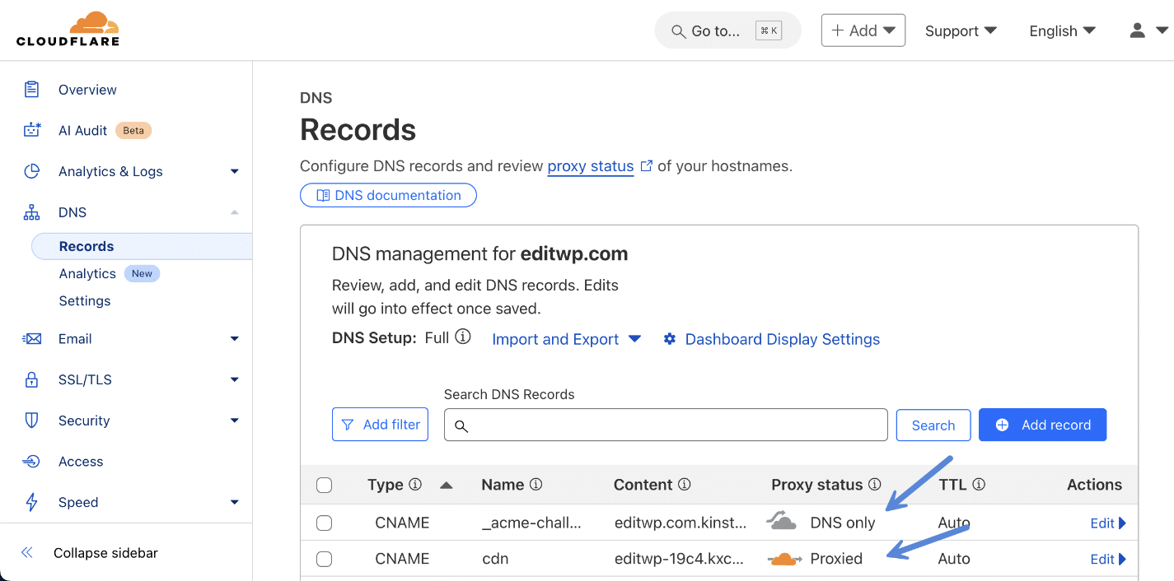Click the SSL/TLS padlock icon

tap(30, 379)
